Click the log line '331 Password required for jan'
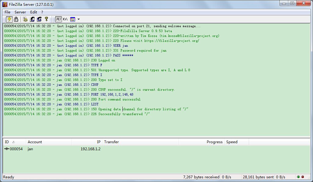 [x=85, y=50]
